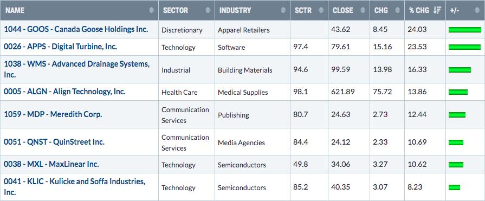The width and height of the screenshot is (485, 201).
Task: Click sort arrows in SECTOR header
Action: click(x=208, y=10)
